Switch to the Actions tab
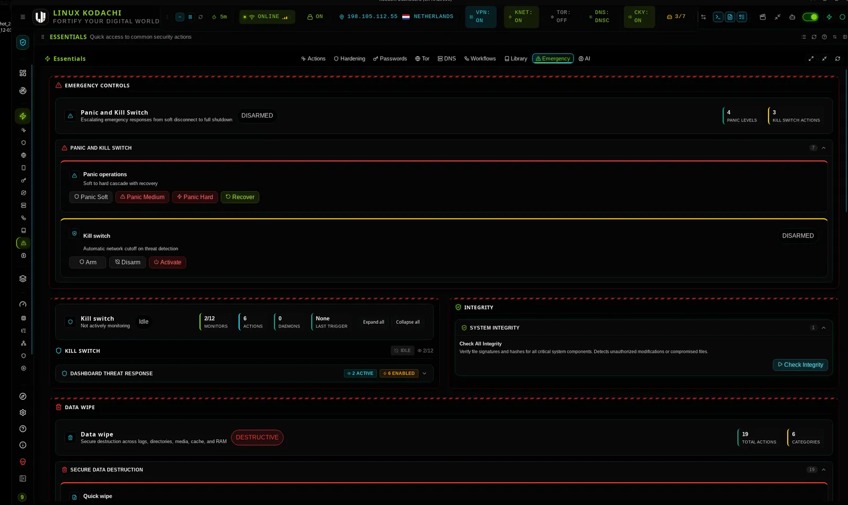The width and height of the screenshot is (848, 505). [313, 59]
